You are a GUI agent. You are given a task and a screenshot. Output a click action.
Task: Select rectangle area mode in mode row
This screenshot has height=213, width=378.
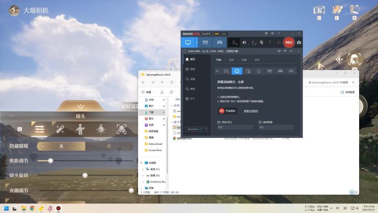coord(226,71)
